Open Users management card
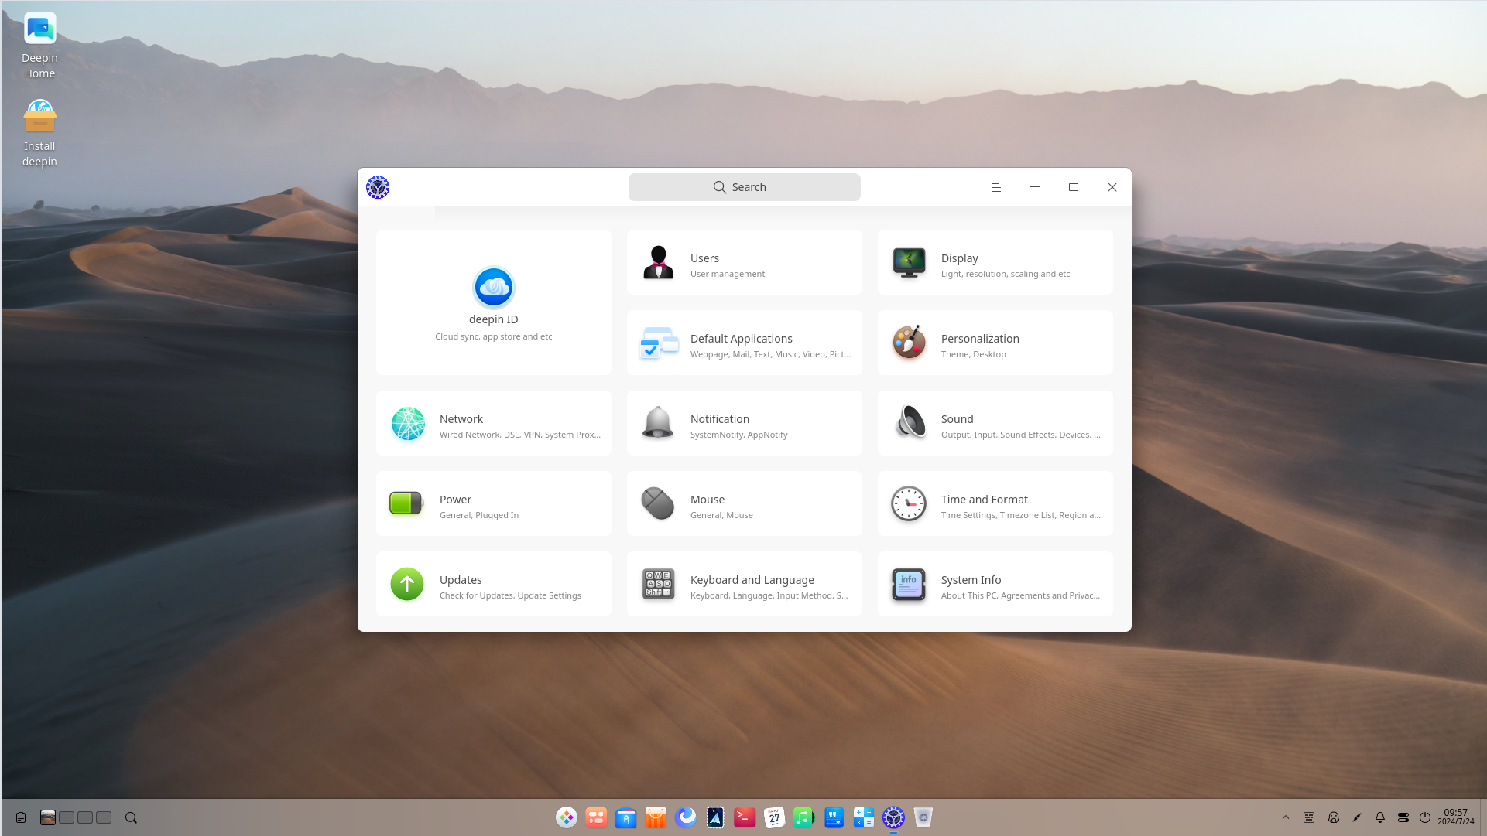Image resolution: width=1487 pixels, height=836 pixels. [744, 261]
